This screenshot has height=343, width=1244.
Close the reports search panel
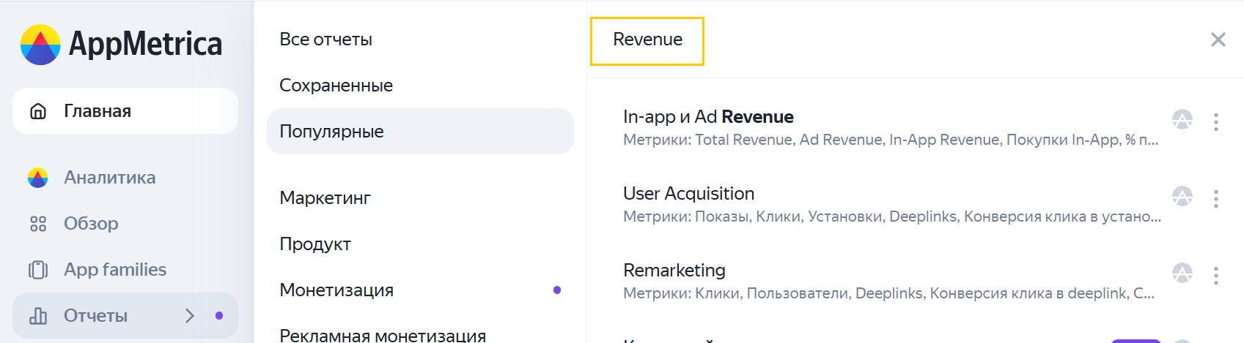(x=1218, y=39)
